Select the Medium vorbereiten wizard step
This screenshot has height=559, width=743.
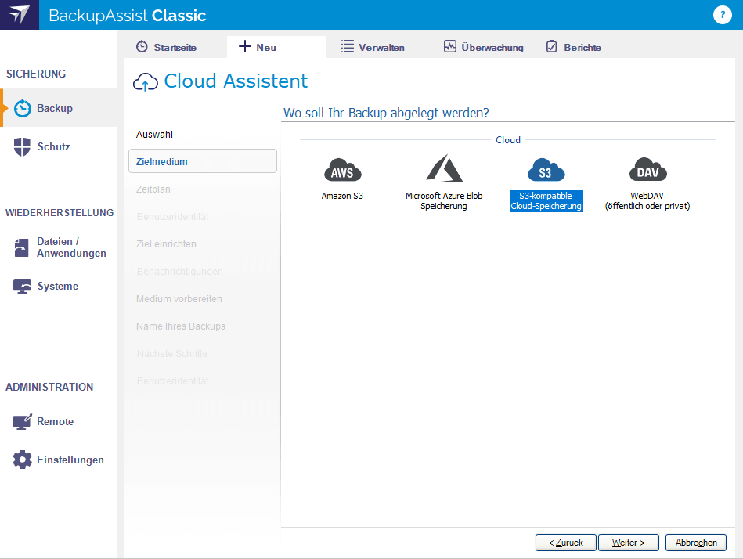tap(179, 299)
